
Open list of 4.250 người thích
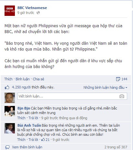[33, 87]
